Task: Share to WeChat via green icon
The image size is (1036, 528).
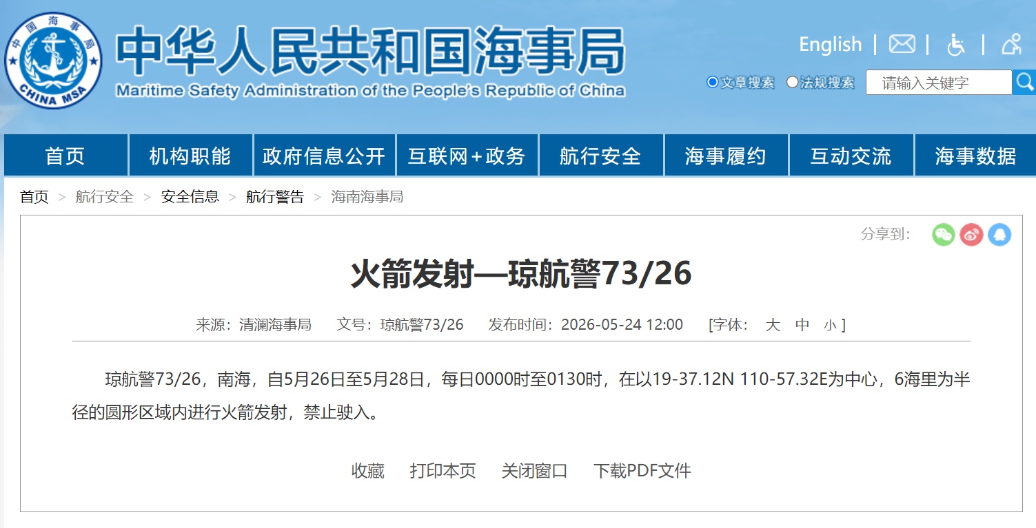Action: pyautogui.click(x=944, y=235)
